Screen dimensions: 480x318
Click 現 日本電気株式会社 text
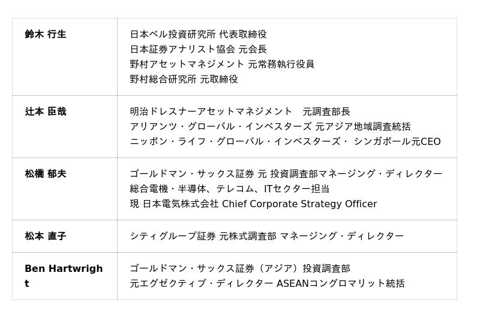coord(174,204)
